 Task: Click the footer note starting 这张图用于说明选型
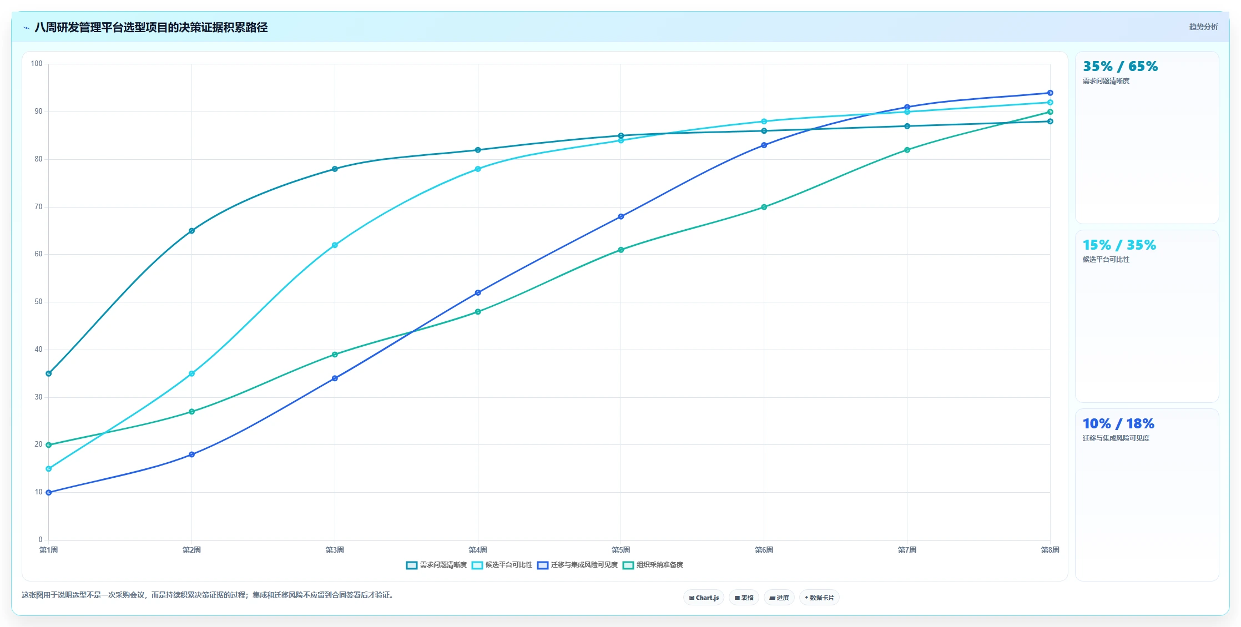point(209,595)
